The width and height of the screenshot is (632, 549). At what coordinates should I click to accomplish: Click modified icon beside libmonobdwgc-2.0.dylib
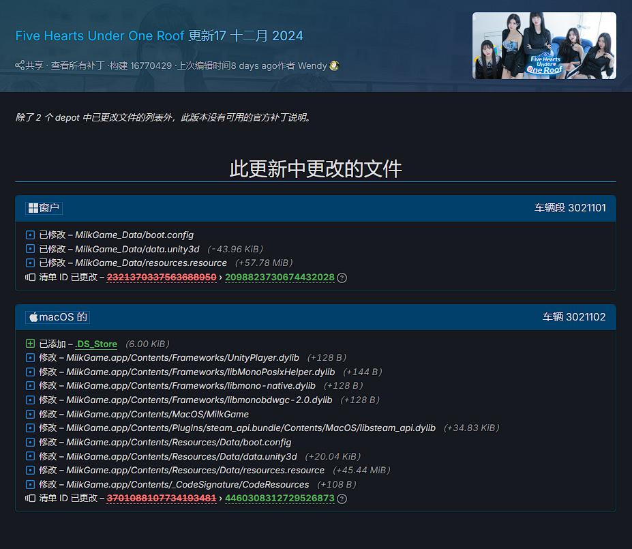click(30, 400)
